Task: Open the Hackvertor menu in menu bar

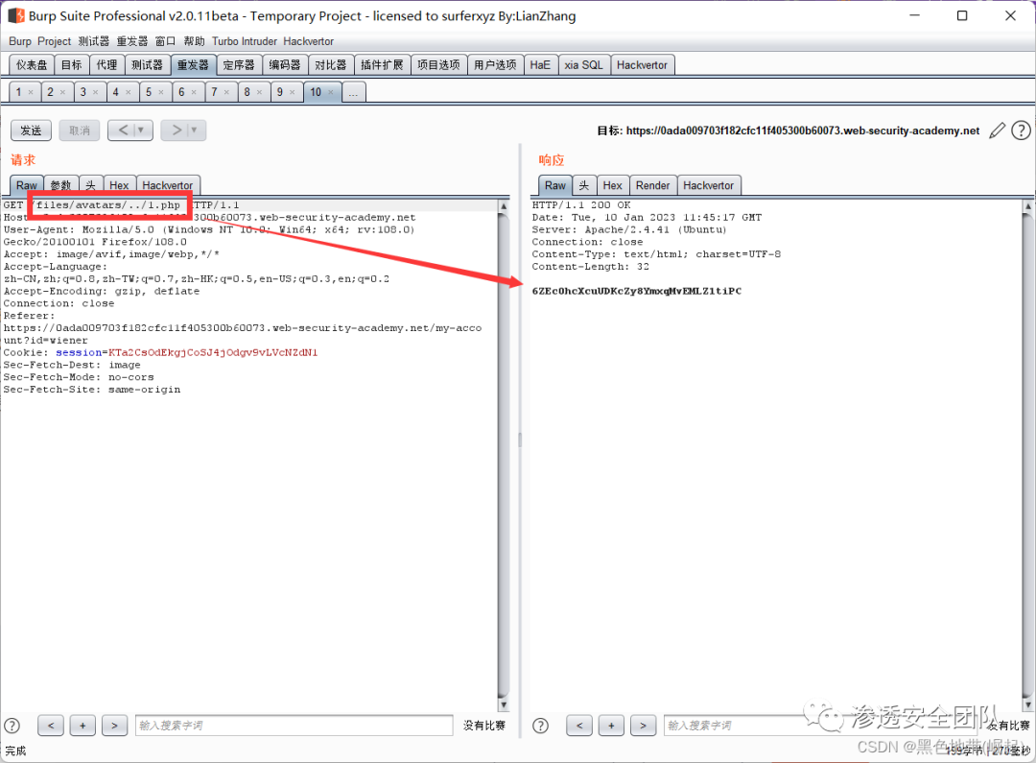Action: coord(309,41)
